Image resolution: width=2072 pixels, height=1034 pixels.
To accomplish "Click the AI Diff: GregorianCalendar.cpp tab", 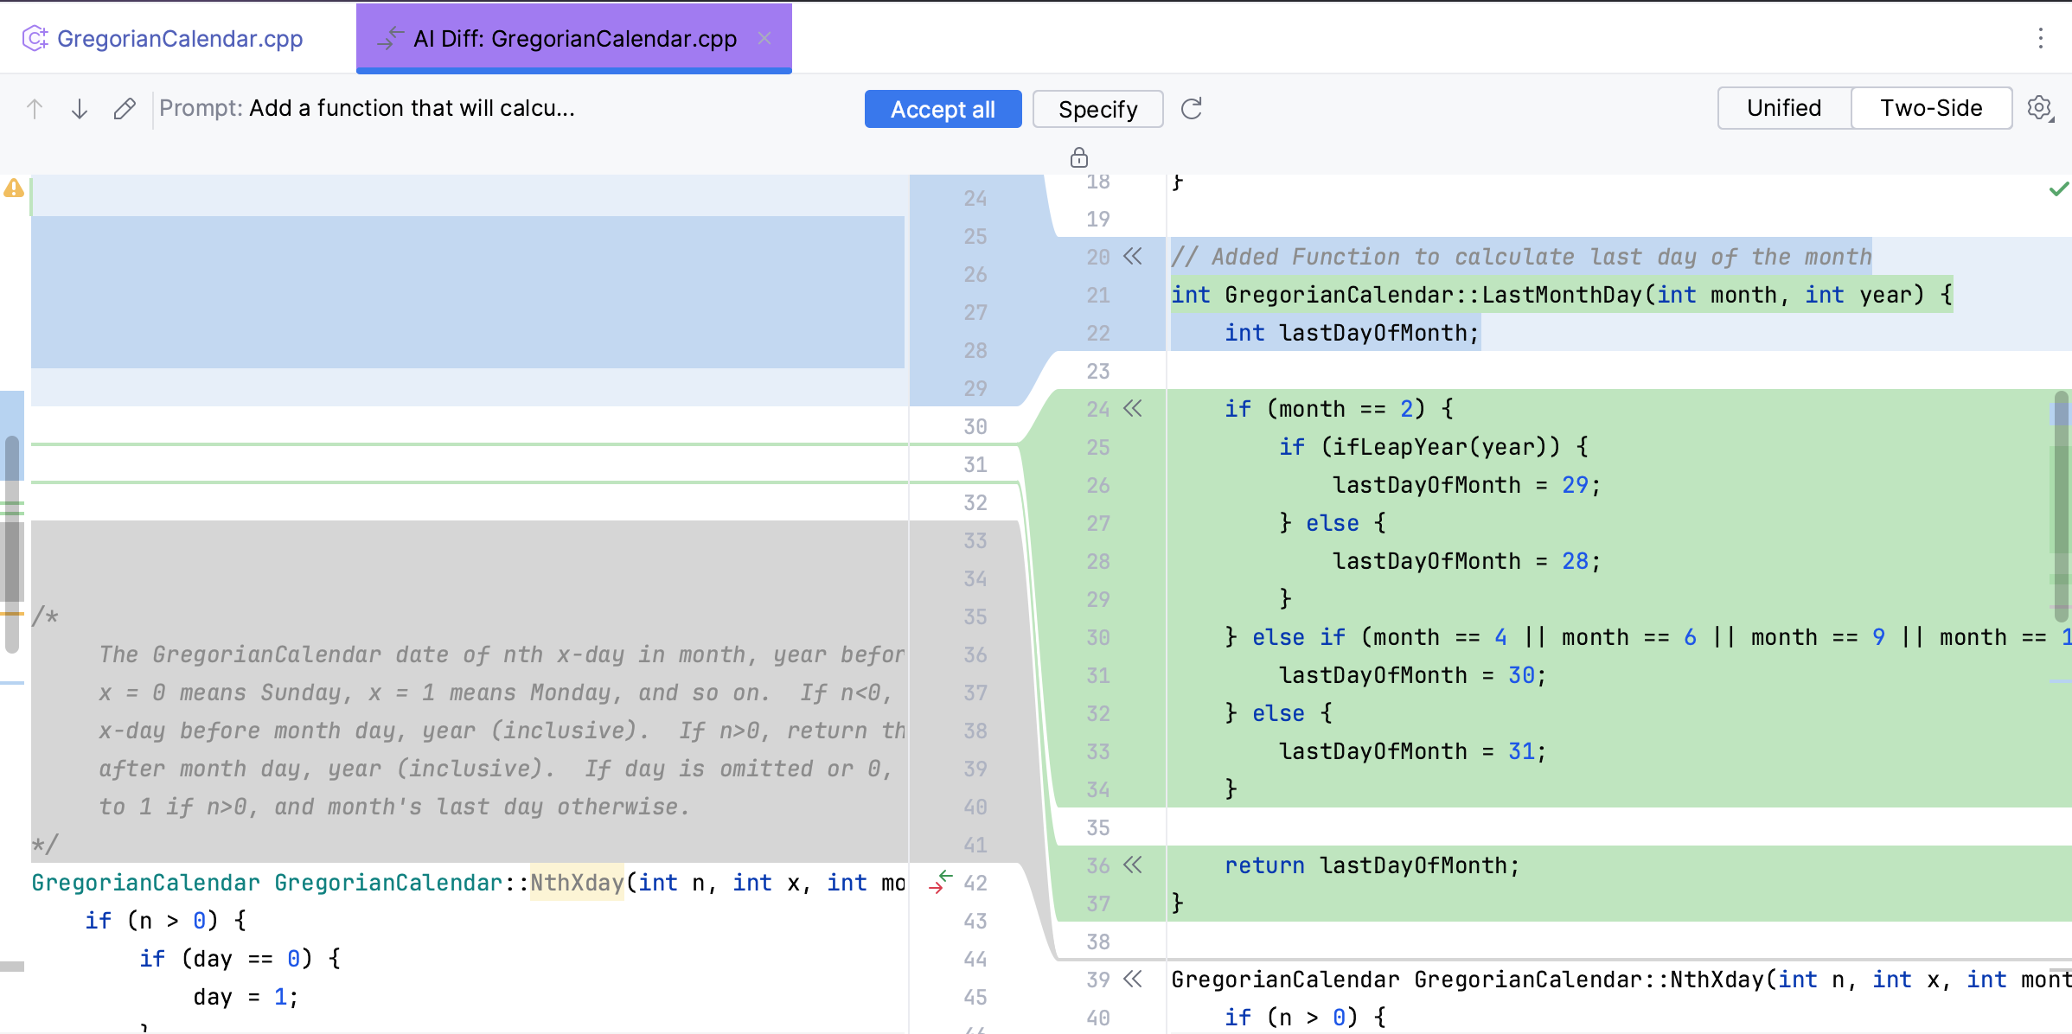I will [x=576, y=37].
